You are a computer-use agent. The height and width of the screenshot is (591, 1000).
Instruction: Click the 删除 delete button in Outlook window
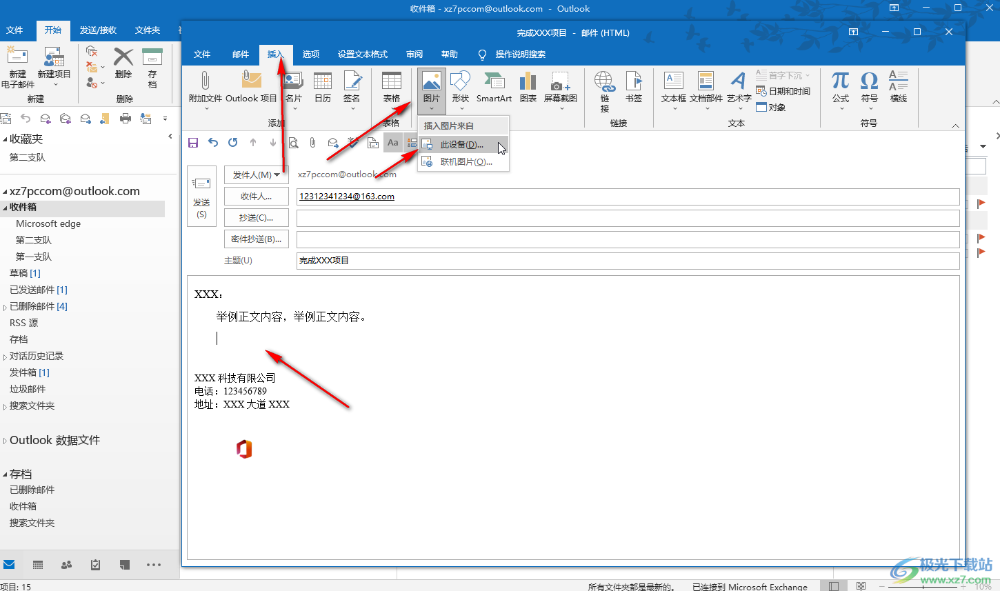coord(123,63)
